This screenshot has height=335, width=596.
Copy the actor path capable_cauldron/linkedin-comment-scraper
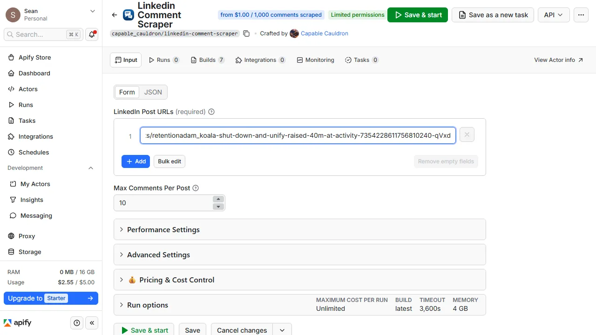click(x=247, y=33)
